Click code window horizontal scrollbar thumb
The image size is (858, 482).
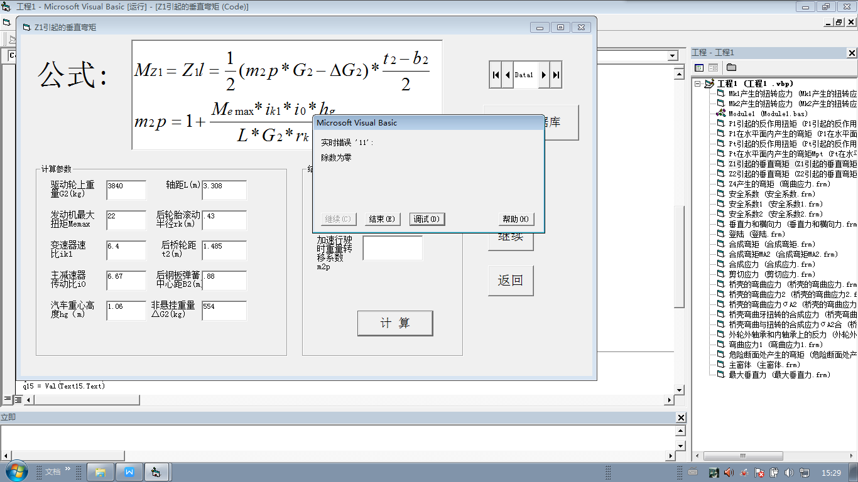coord(86,400)
